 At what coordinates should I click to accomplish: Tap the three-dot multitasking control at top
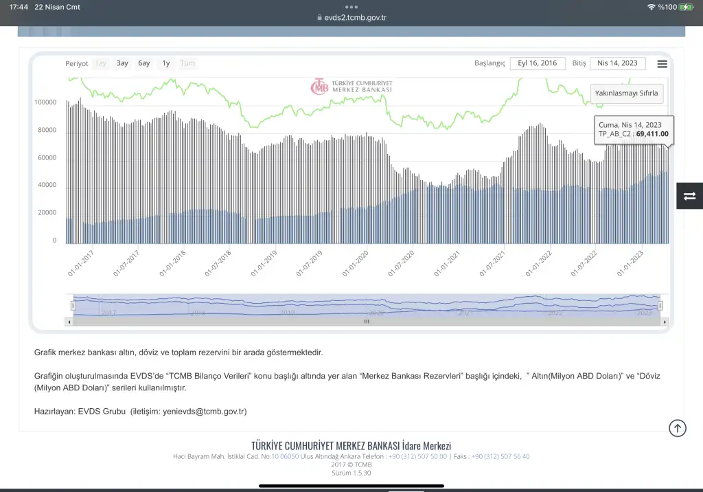[351, 7]
